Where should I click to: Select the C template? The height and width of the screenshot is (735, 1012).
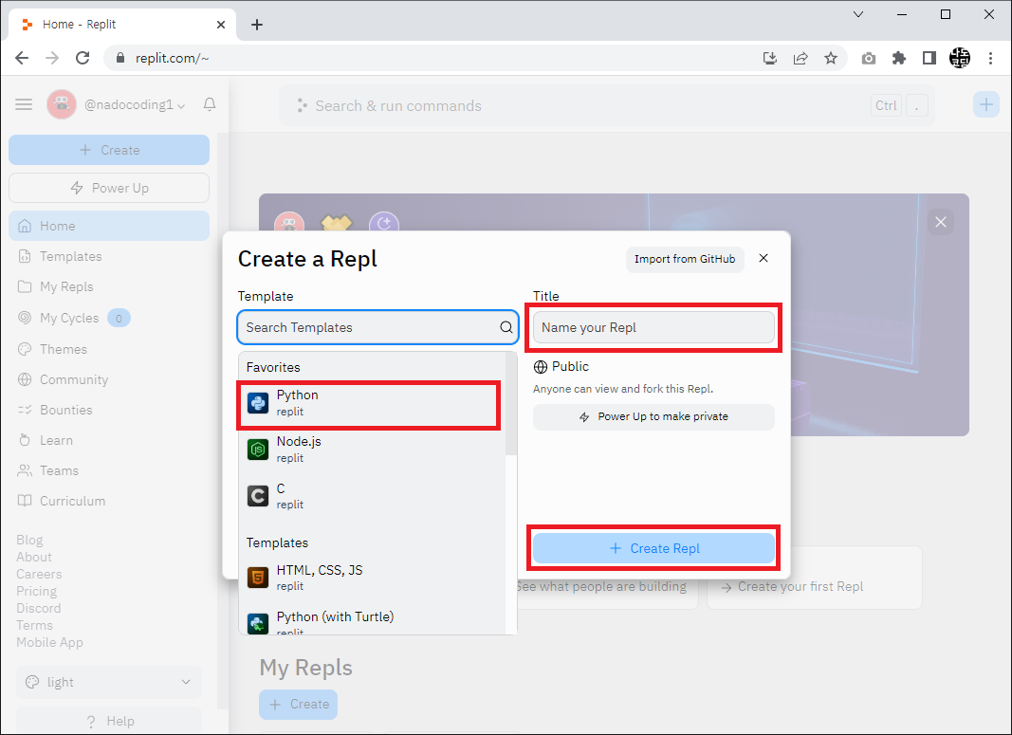(x=373, y=496)
